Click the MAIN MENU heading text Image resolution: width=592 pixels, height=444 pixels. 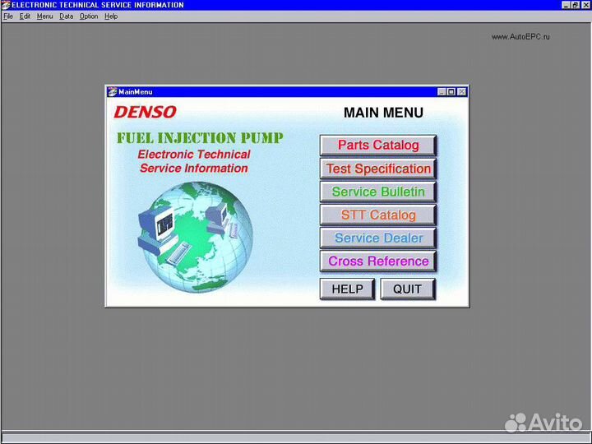[x=383, y=113]
